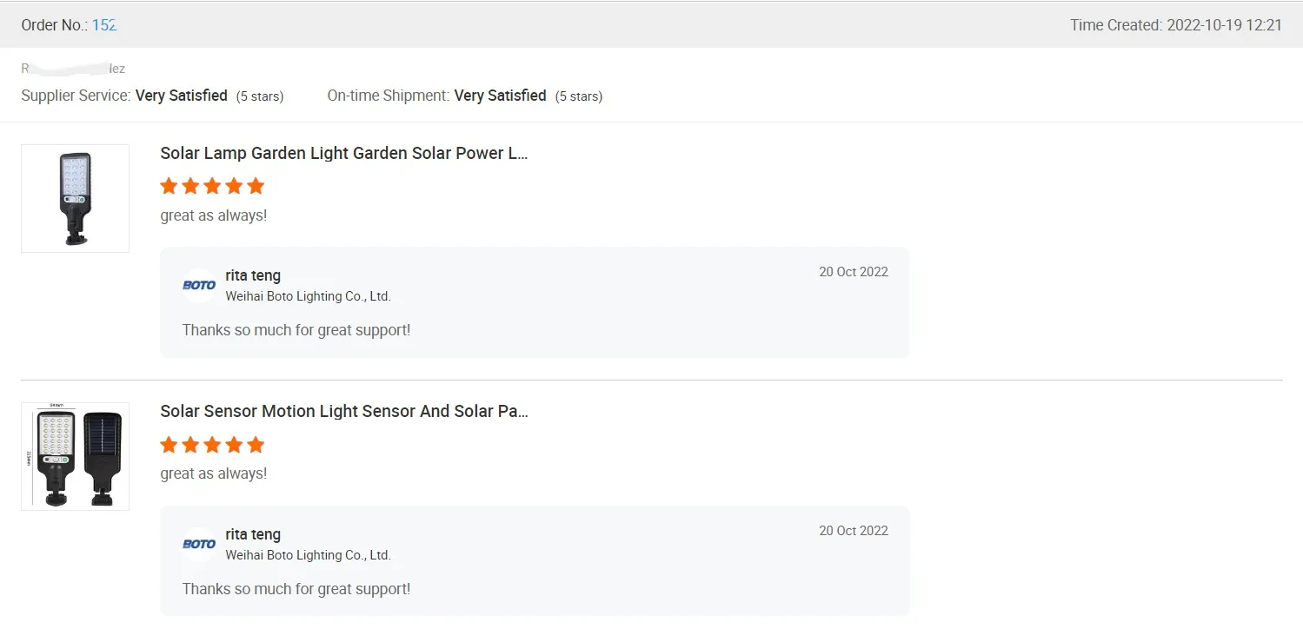Open the Solar Lamp Garden Light product title
This screenshot has width=1303, height=629.
[x=344, y=154]
